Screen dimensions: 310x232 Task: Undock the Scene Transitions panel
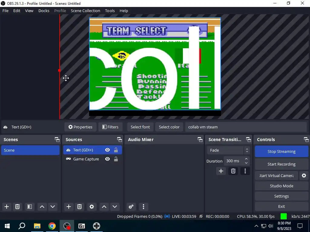(x=248, y=140)
